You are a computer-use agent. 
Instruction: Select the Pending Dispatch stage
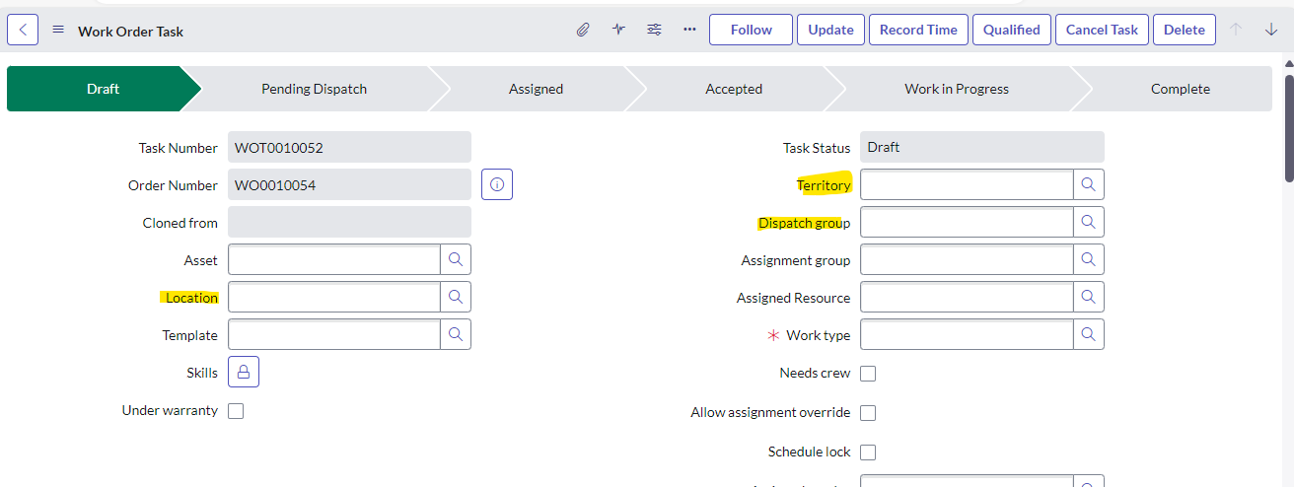(x=314, y=89)
